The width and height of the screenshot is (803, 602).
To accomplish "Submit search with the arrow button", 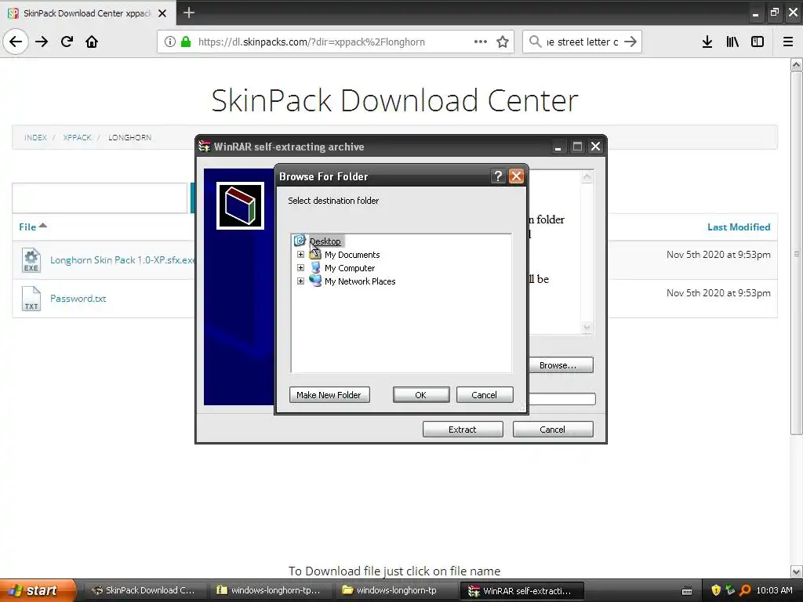I will point(630,42).
